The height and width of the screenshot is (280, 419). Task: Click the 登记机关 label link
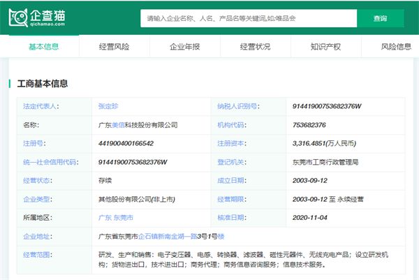tap(230, 162)
